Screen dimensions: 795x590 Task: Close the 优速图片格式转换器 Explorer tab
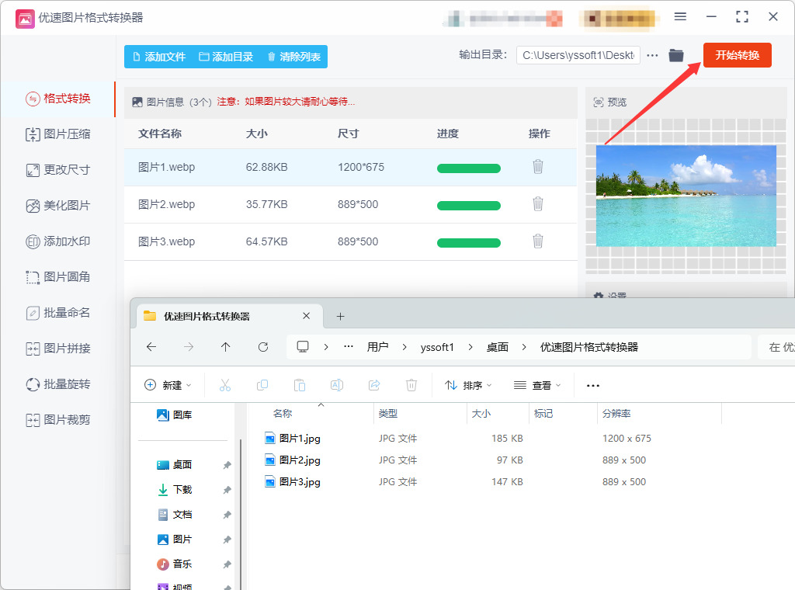(306, 316)
